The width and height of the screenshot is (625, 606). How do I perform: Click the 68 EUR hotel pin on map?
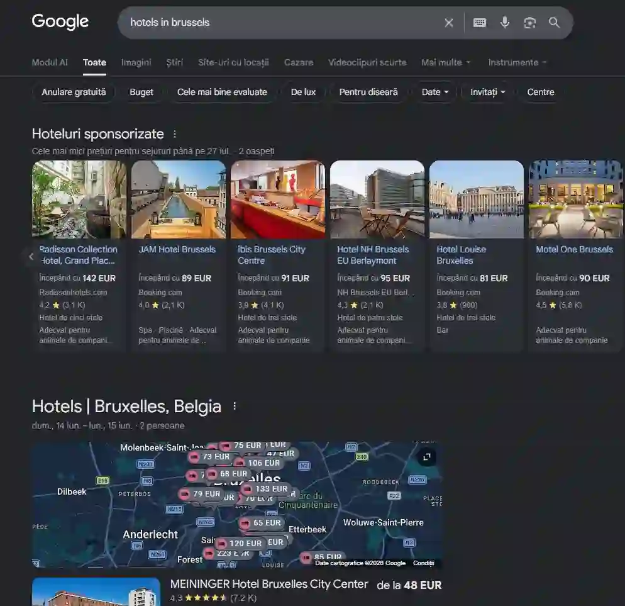pyautogui.click(x=229, y=474)
